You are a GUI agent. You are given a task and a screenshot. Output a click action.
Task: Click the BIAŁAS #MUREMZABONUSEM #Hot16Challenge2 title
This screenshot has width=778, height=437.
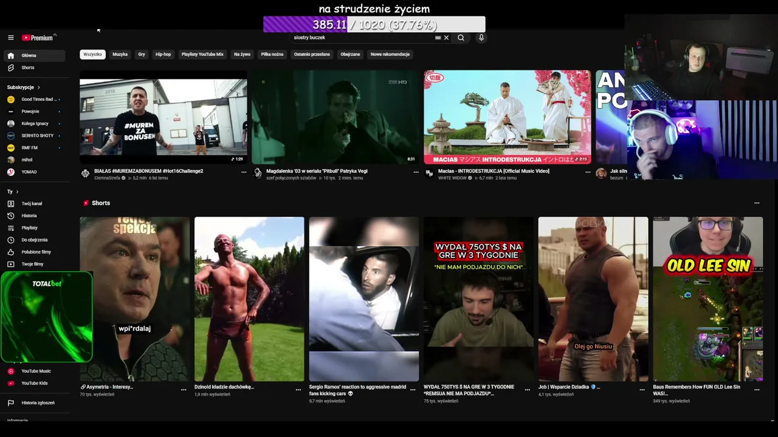[149, 171]
